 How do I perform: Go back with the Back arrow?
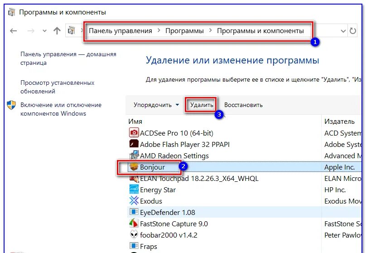click(x=13, y=30)
